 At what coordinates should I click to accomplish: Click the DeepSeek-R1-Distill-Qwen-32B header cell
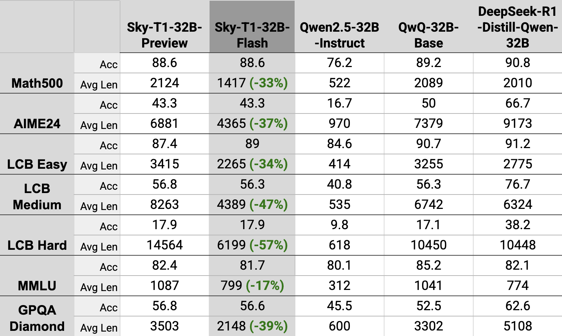coord(517,27)
